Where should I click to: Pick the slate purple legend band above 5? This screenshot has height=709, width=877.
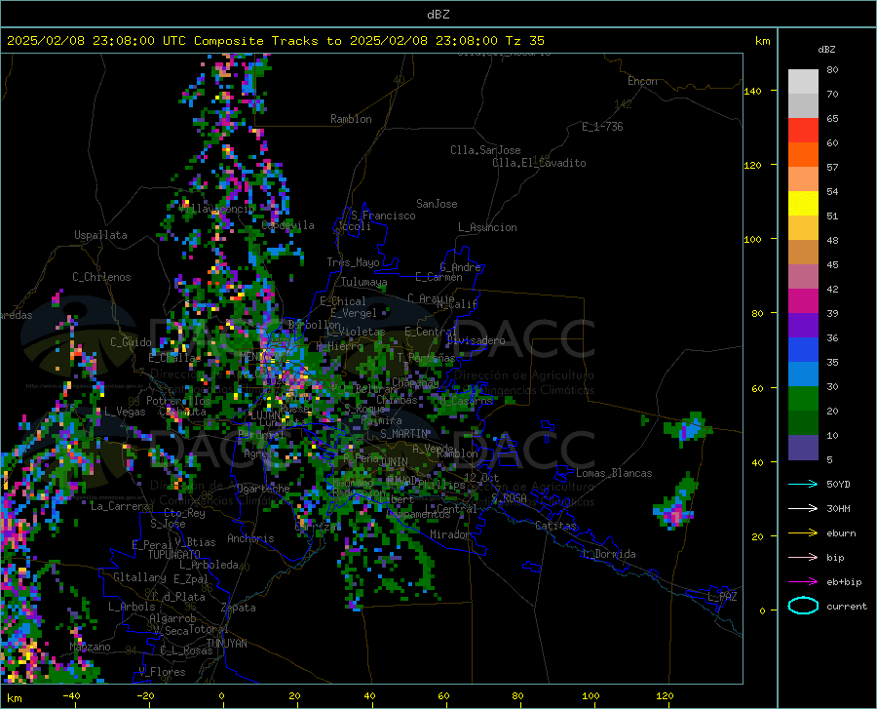point(803,448)
